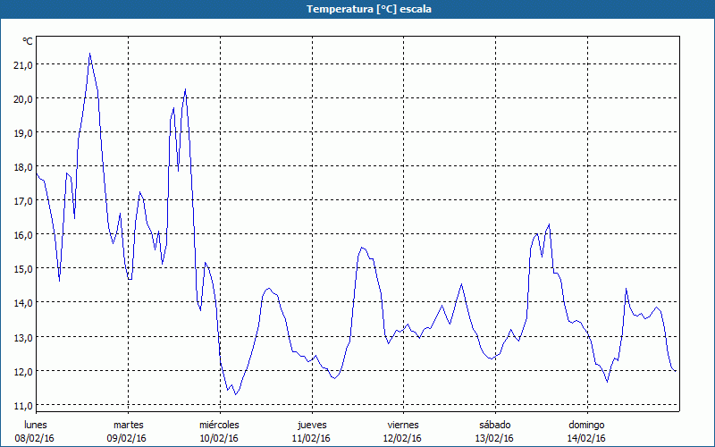Click the 08/02/16 date label
Screen dimensions: 715x447
pyautogui.click(x=36, y=438)
